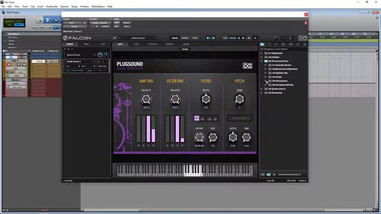381x214 pixels.
Task: Collapse the 03-Drums and Perc folder
Action: point(262,61)
